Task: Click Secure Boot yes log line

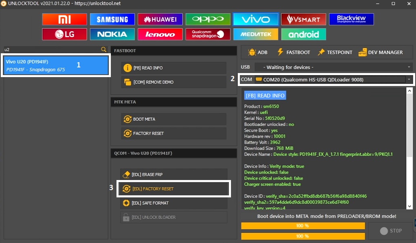Action: click(261, 130)
